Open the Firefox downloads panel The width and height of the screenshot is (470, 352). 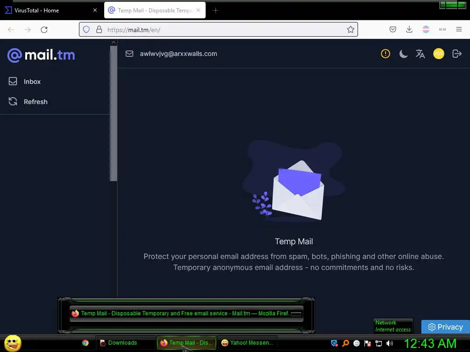[x=409, y=29]
